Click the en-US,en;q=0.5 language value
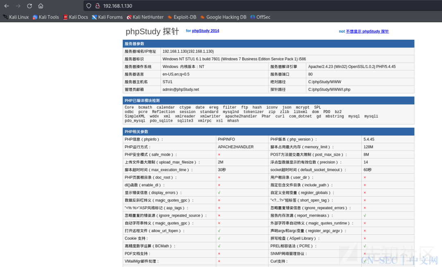442x267 pixels. coord(176,74)
